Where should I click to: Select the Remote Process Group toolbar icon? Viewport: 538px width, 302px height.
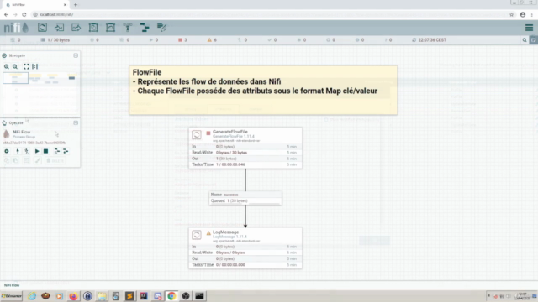[110, 28]
